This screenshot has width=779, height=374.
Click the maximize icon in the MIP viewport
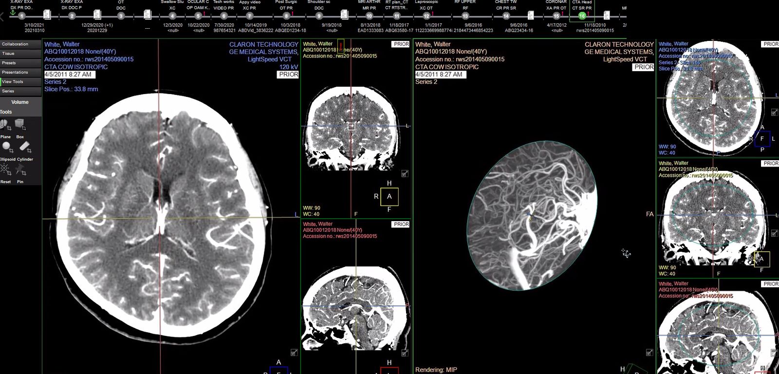tap(649, 352)
